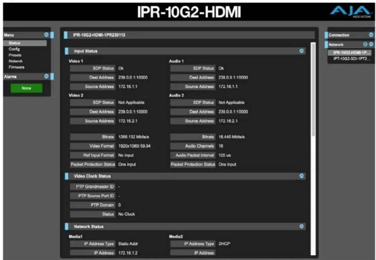Collapse the Input Status section

pos(301,51)
